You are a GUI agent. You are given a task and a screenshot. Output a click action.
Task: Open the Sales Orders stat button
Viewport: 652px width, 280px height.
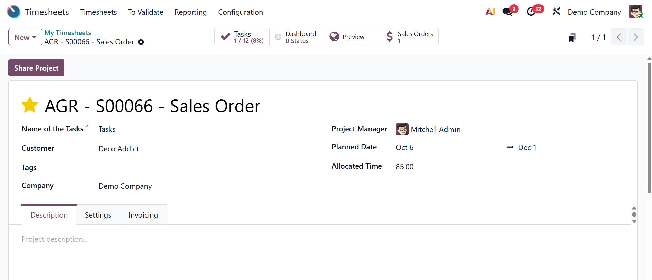(x=409, y=37)
